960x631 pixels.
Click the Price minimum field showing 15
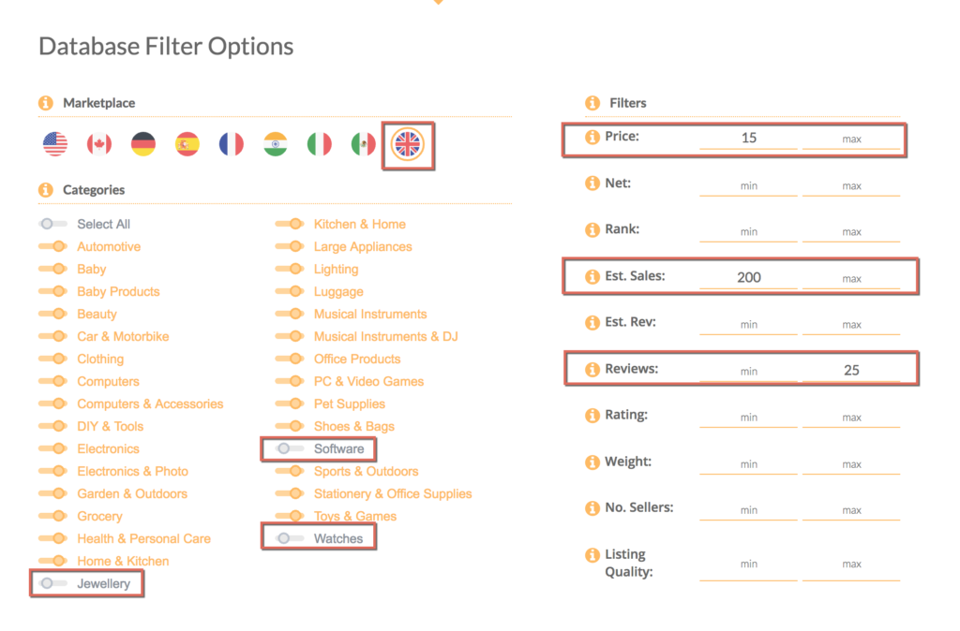click(748, 138)
